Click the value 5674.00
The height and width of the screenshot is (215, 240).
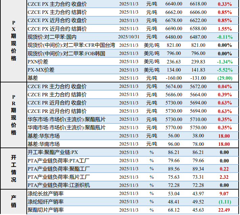174,86
